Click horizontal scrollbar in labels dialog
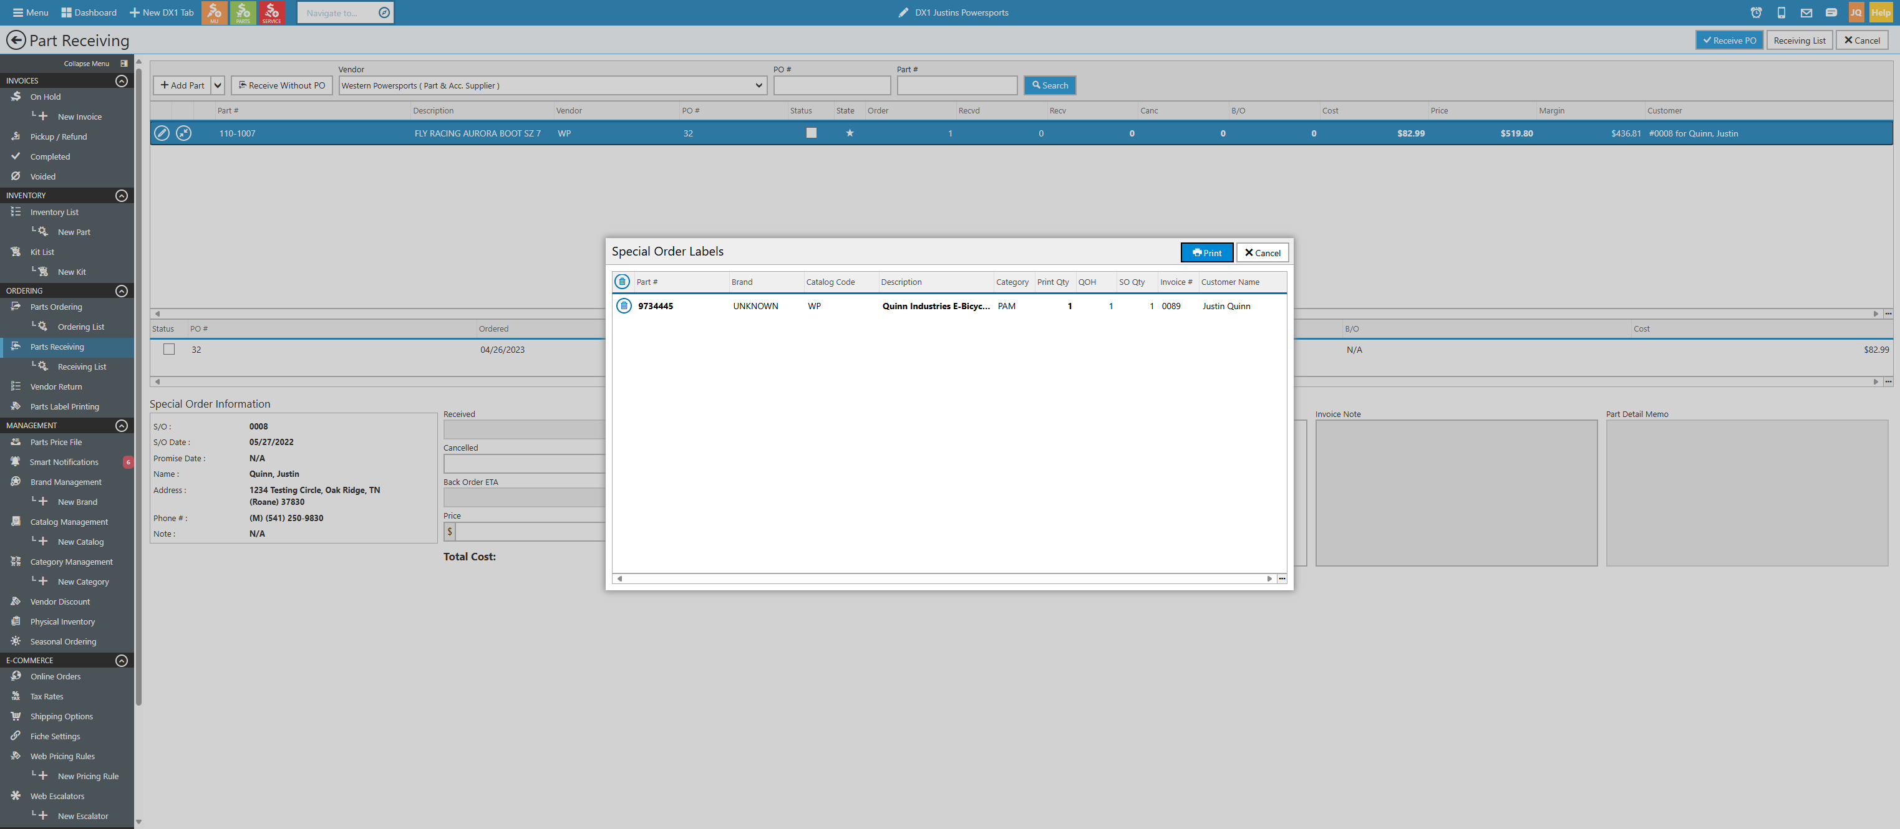This screenshot has width=1900, height=829. [943, 579]
